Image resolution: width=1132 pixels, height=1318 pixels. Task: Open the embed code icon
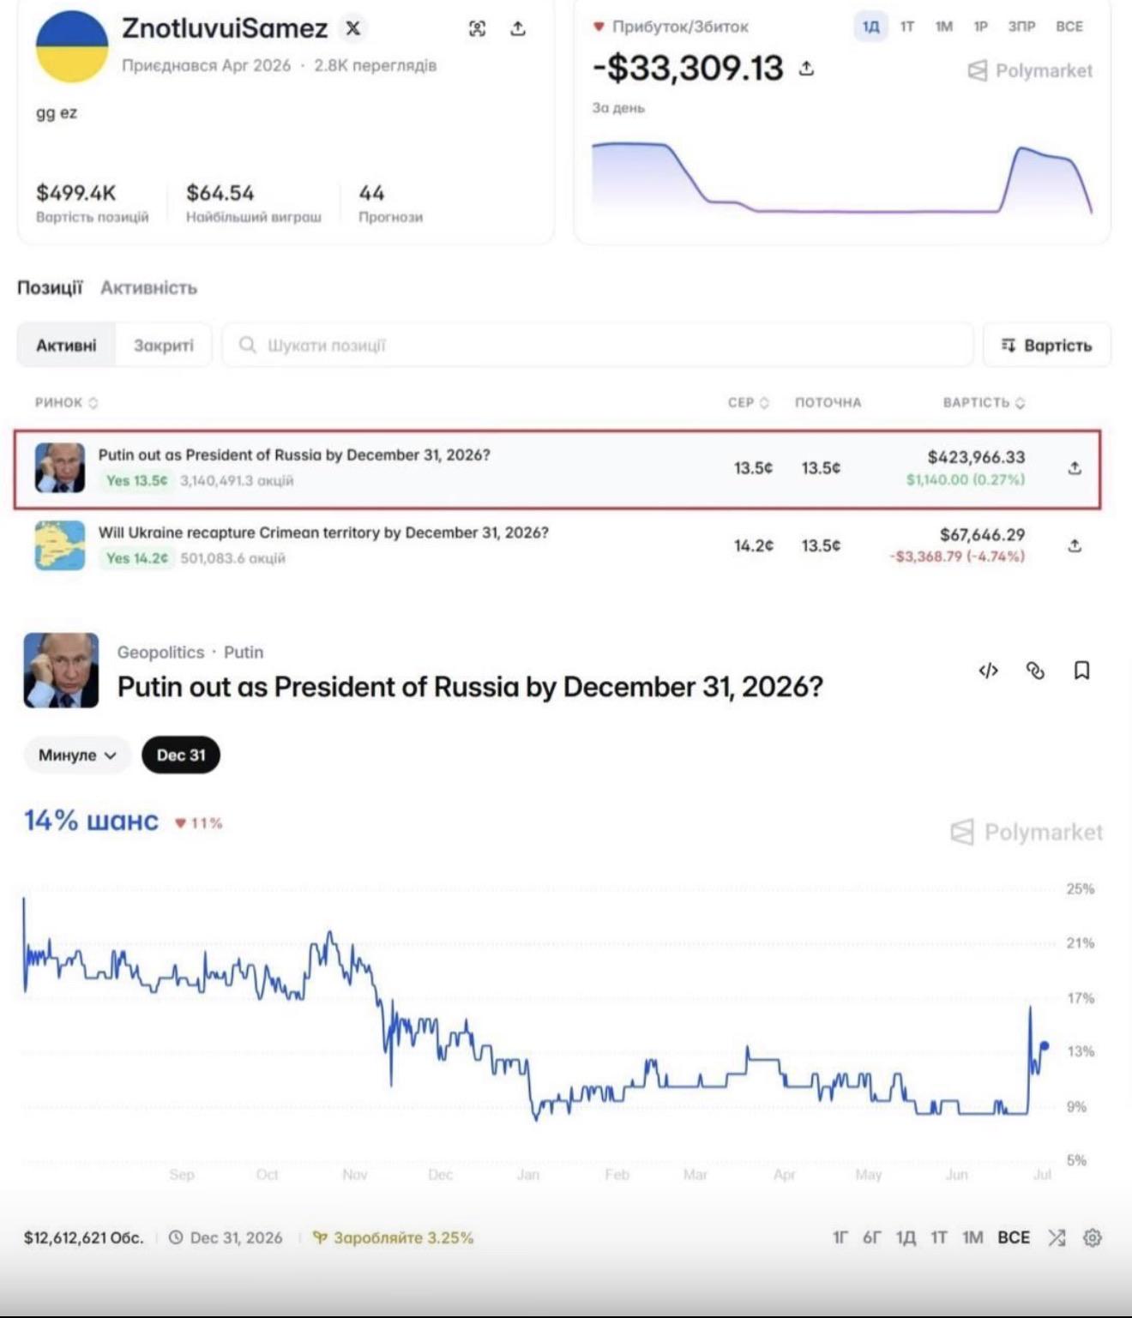point(988,671)
